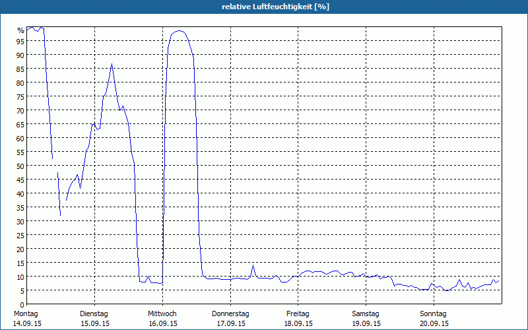528x330 pixels.
Task: Click the date 20.09.15
Action: pos(434,324)
